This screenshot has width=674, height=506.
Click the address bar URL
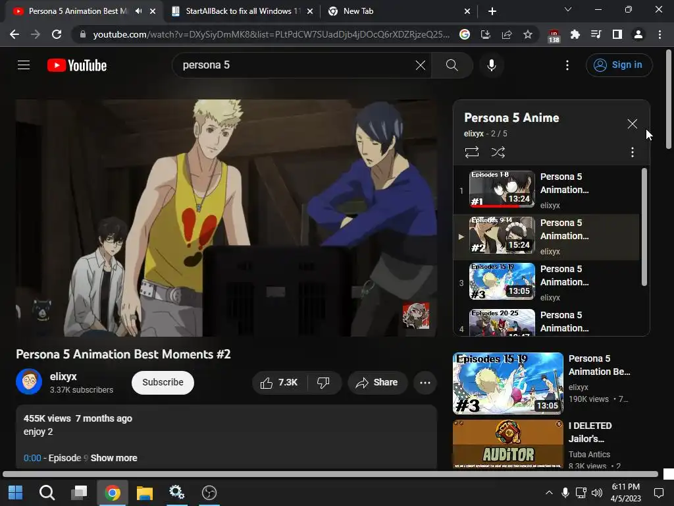click(x=271, y=34)
